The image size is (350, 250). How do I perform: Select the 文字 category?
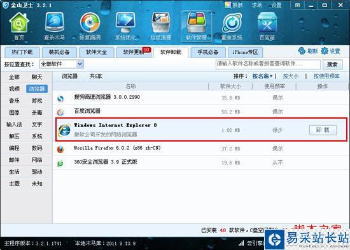pos(37,124)
